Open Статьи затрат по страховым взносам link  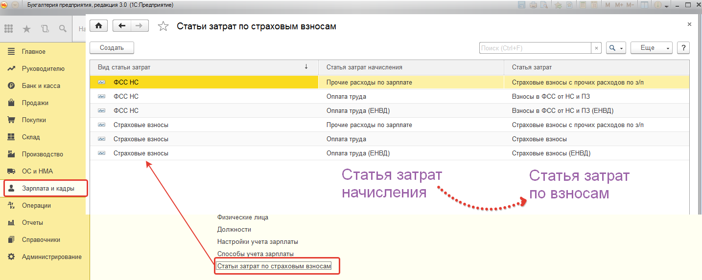(x=274, y=266)
